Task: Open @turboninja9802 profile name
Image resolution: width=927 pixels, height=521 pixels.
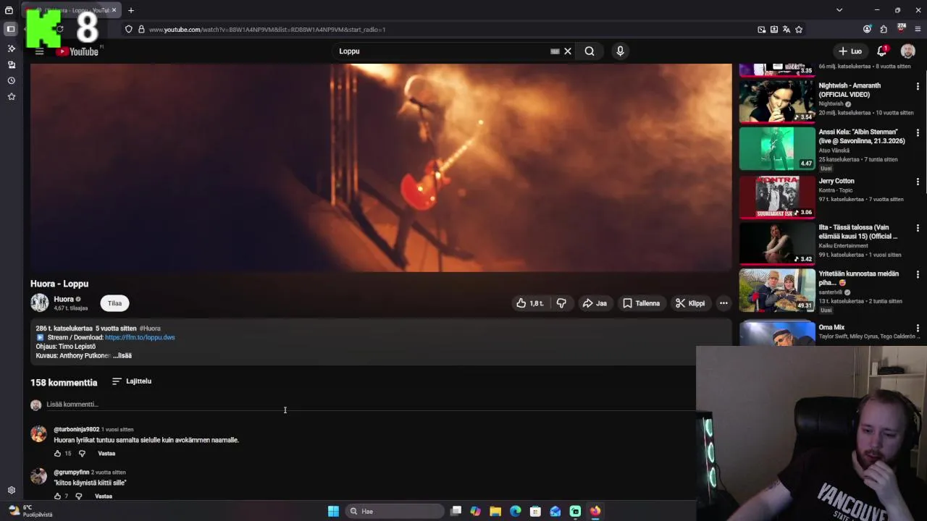Action: [x=76, y=429]
